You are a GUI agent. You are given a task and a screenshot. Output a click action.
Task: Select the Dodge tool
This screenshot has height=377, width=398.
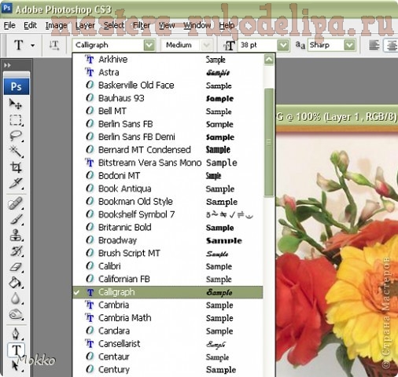(16, 314)
